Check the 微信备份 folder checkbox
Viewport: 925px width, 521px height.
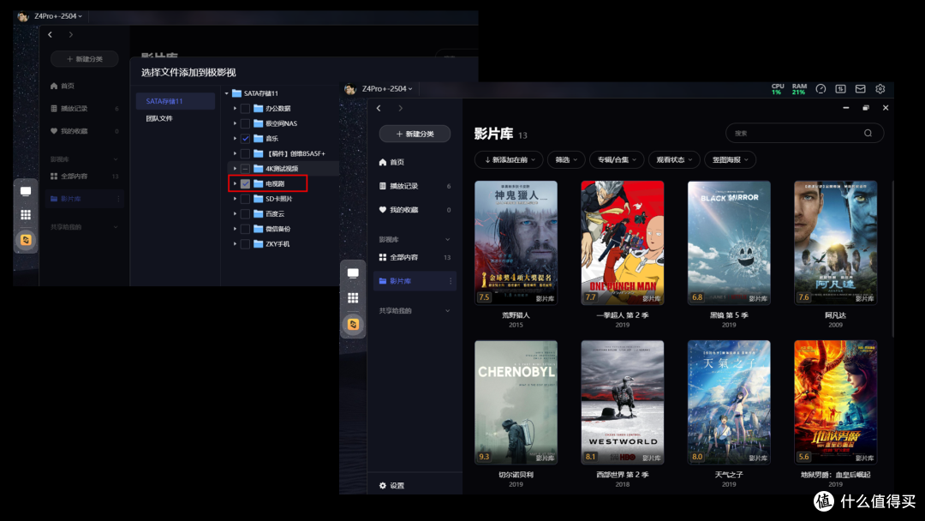click(x=246, y=229)
